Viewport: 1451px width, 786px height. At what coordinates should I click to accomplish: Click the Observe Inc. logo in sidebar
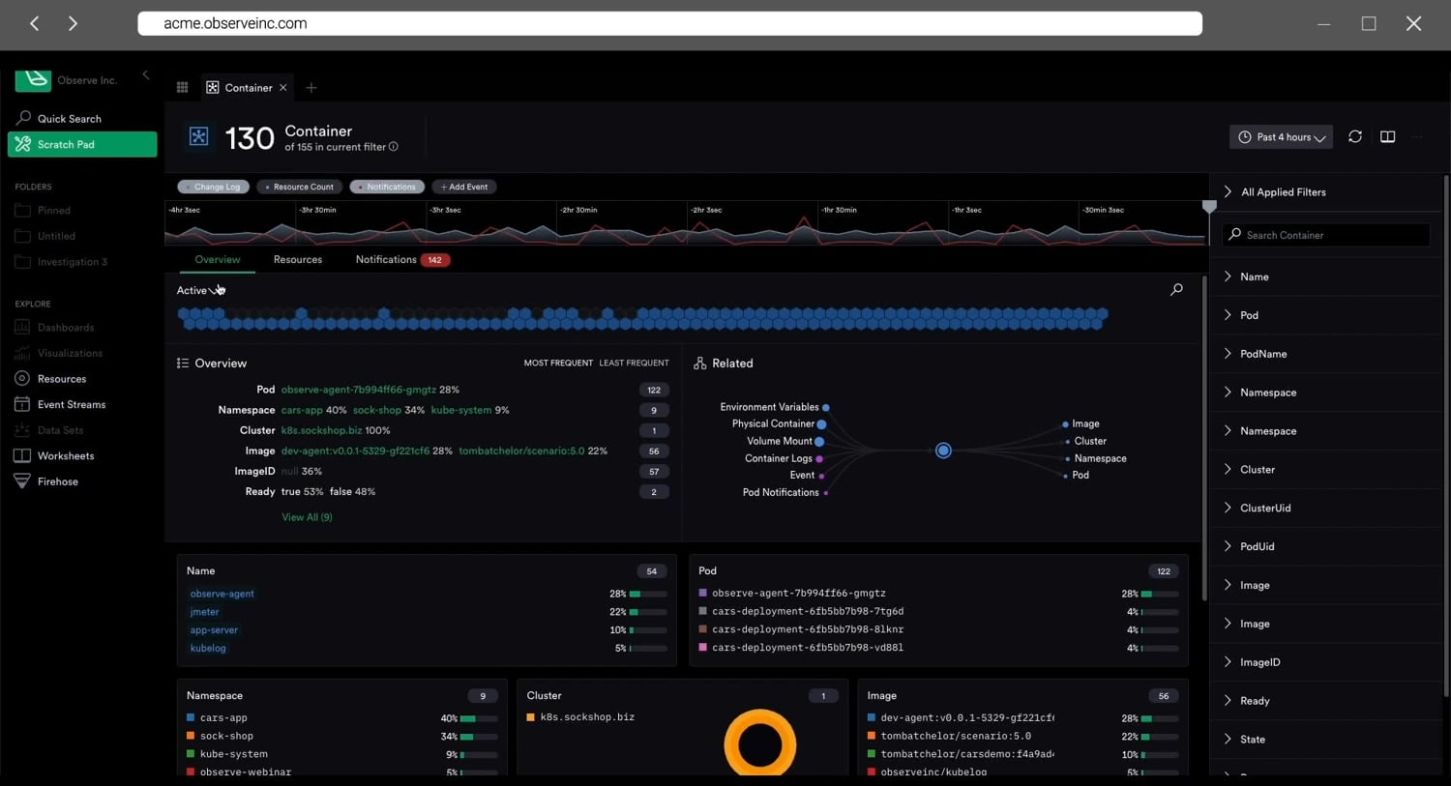pyautogui.click(x=33, y=80)
